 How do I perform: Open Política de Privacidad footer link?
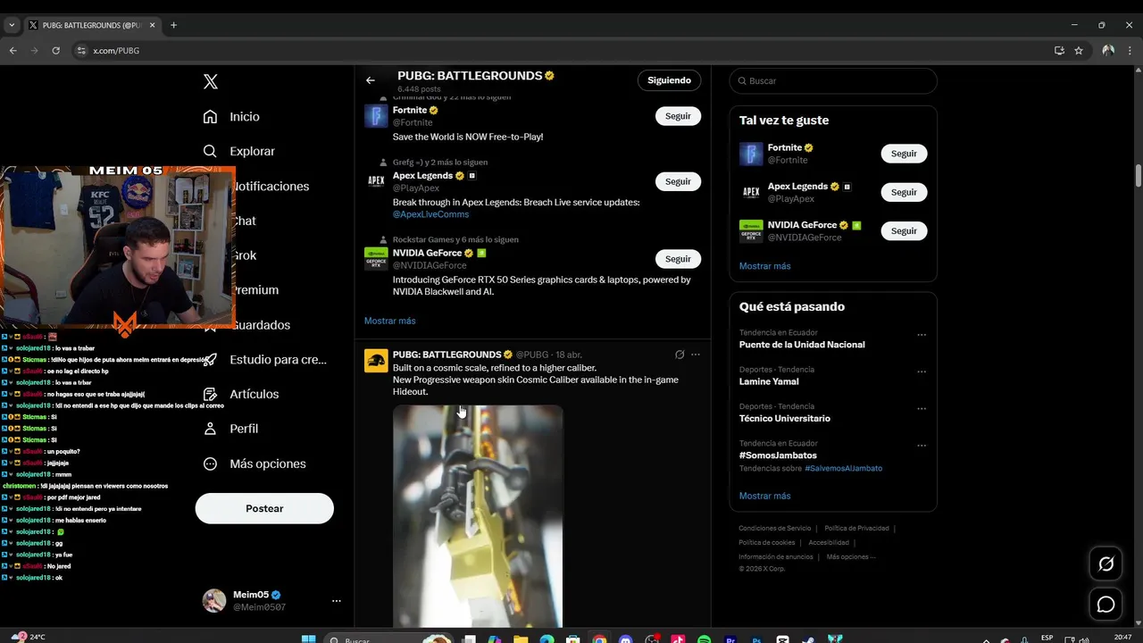856,528
